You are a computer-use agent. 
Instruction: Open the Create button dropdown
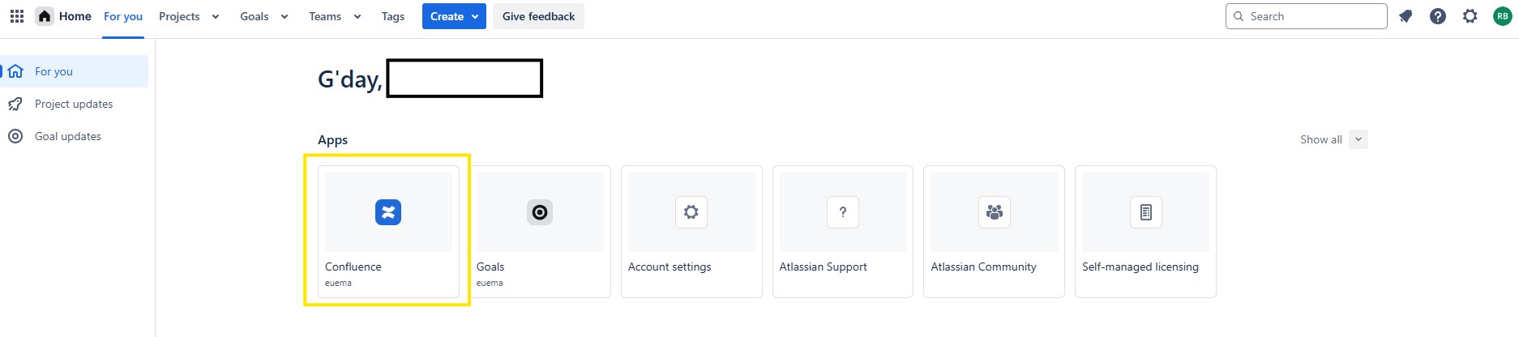click(x=454, y=16)
